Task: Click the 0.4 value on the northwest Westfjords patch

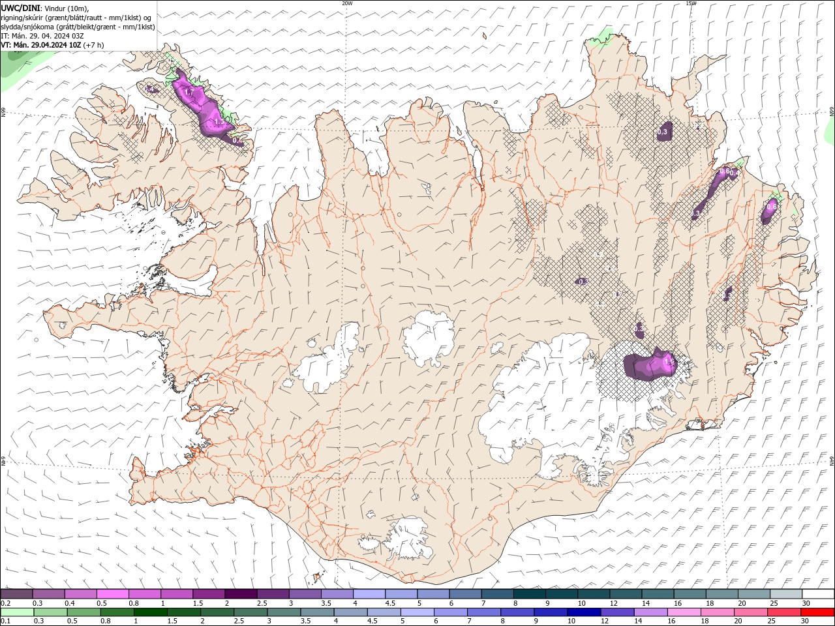Action: (x=150, y=88)
